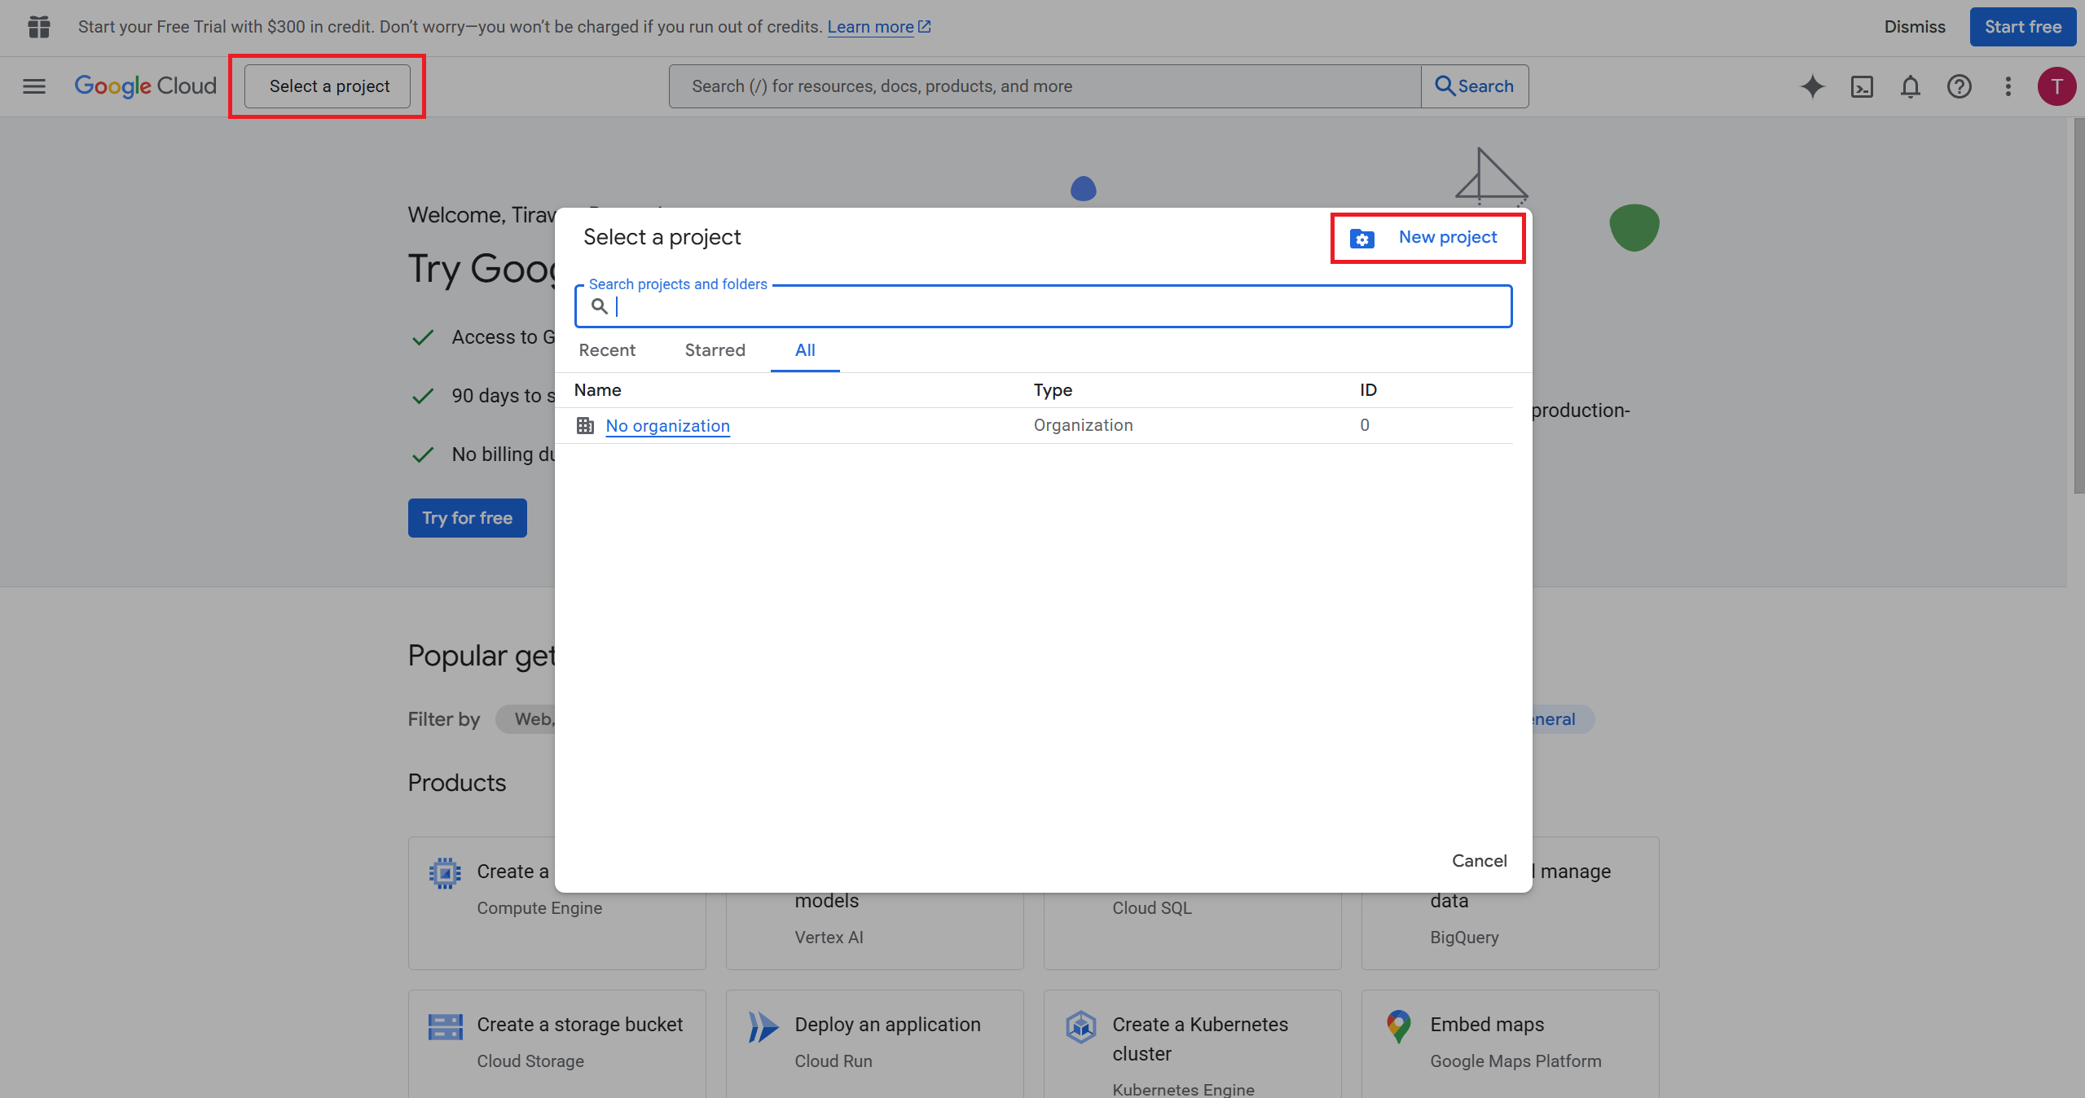Click the gift icon in the free trial banner

pos(39,27)
